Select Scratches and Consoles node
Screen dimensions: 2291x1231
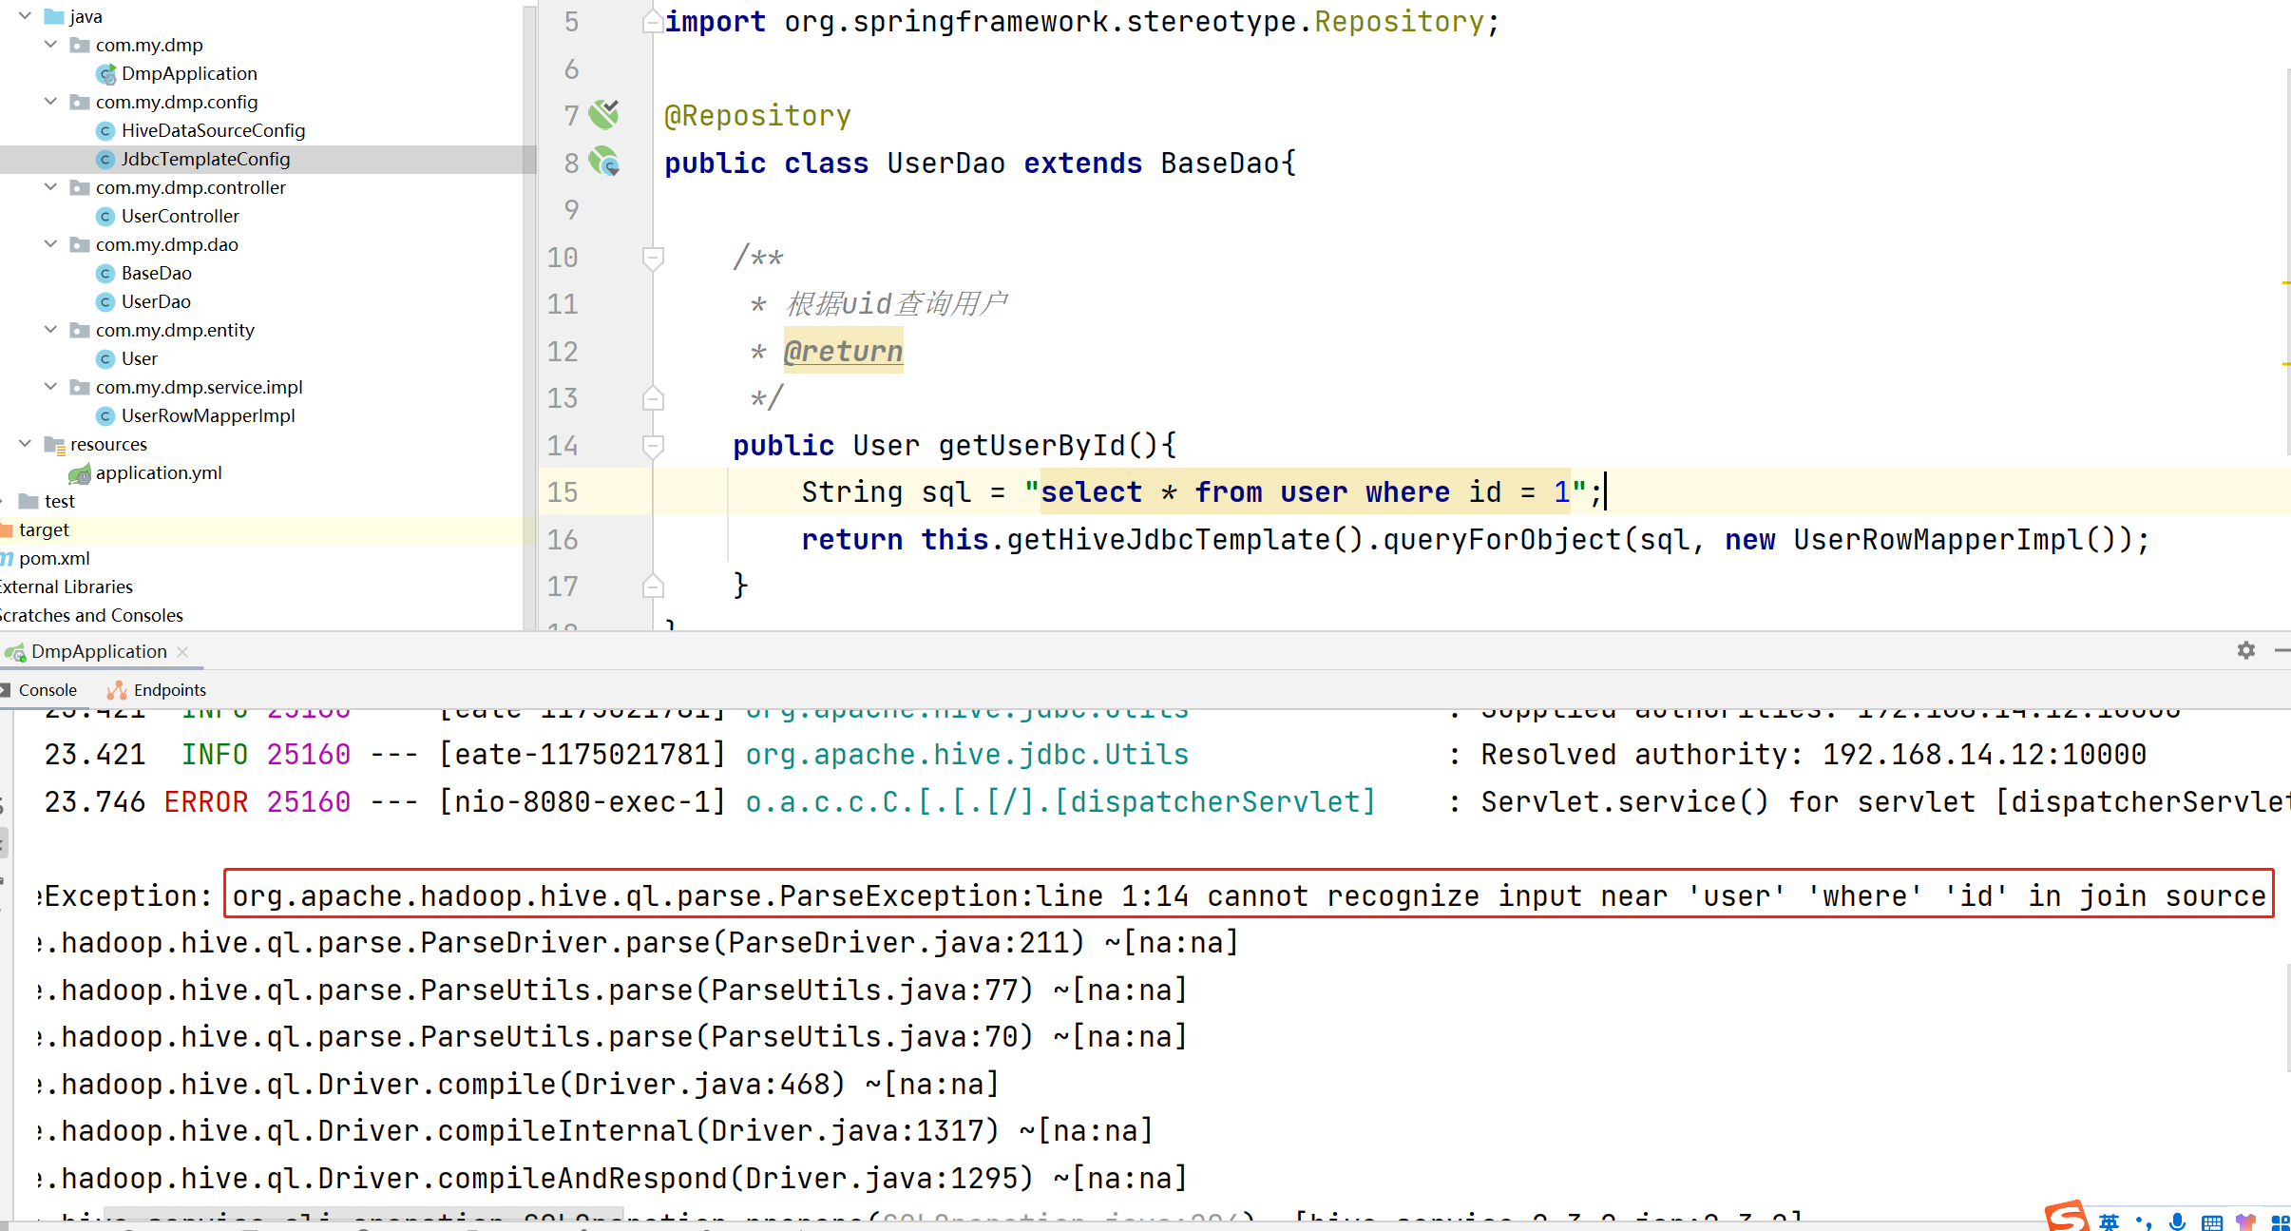[91, 615]
